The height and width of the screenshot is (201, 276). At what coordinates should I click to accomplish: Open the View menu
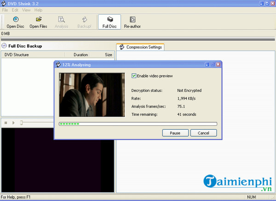[26, 10]
